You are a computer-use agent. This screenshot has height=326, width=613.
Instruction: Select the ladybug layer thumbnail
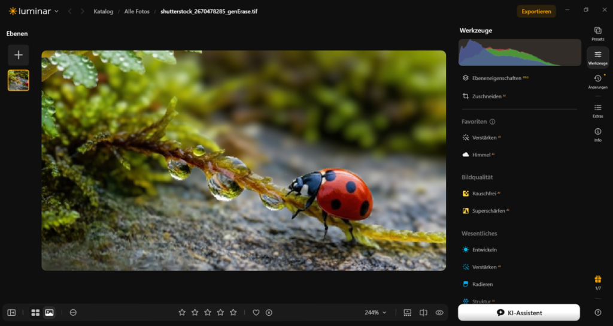(19, 80)
